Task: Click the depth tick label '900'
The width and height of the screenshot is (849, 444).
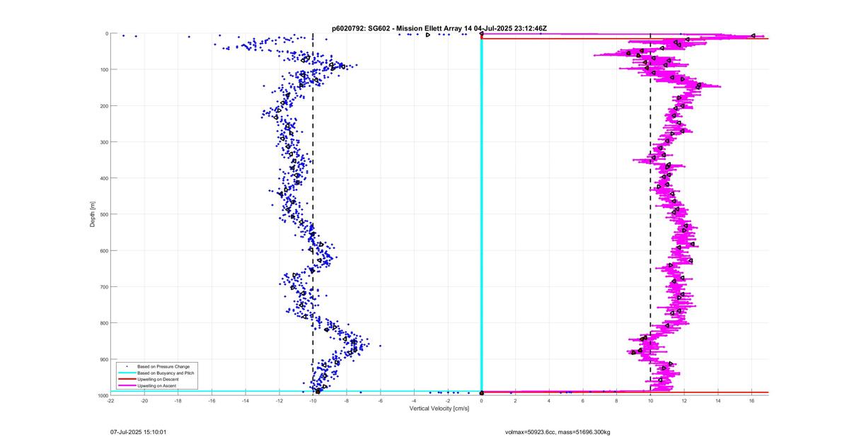Action: (103, 359)
